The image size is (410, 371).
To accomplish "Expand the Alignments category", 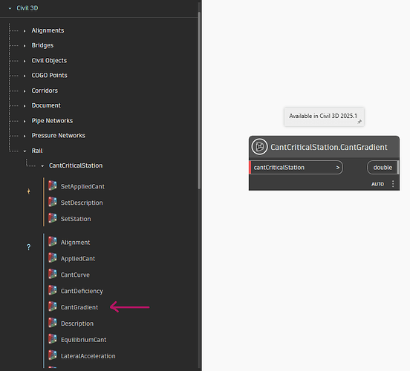I will 25,31.
